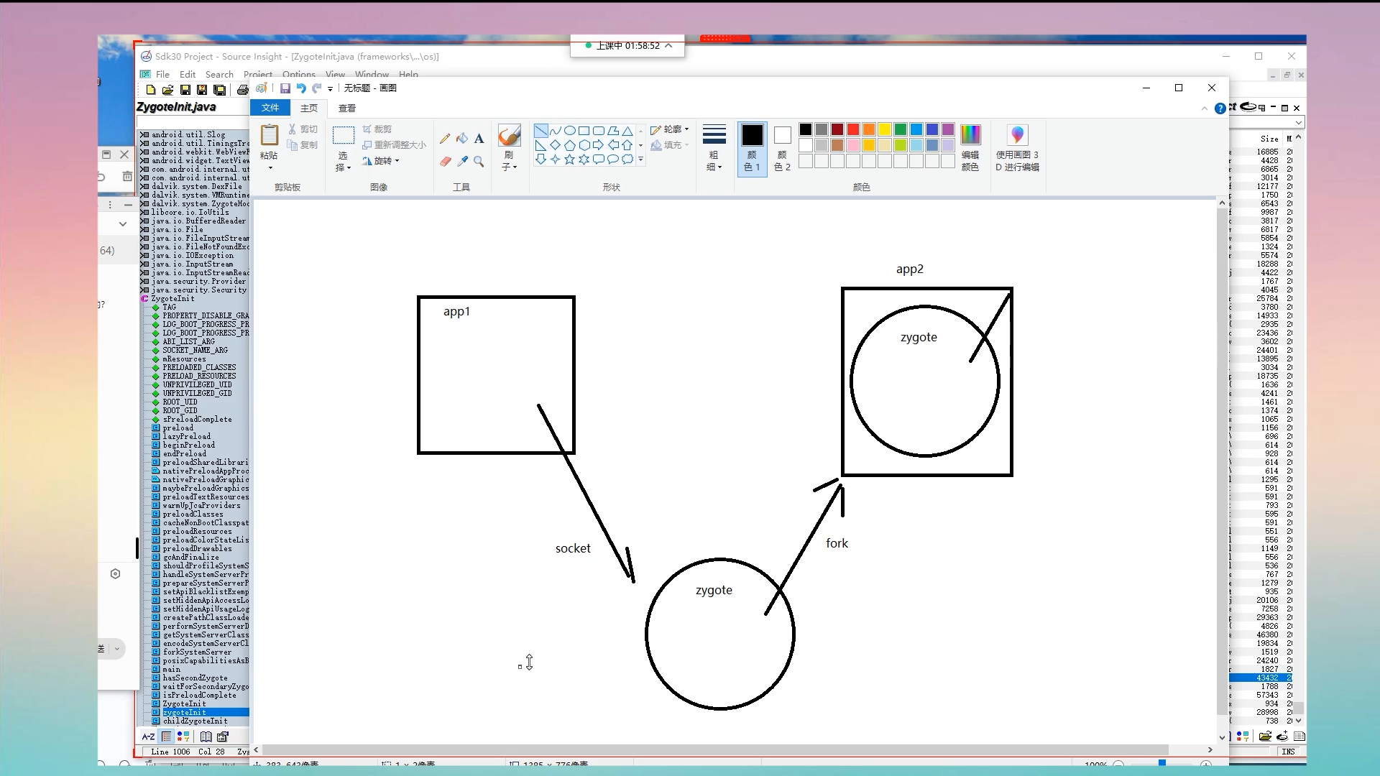The image size is (1380, 776).
Task: Click the Edit with Paint 3D icon
Action: (1017, 135)
